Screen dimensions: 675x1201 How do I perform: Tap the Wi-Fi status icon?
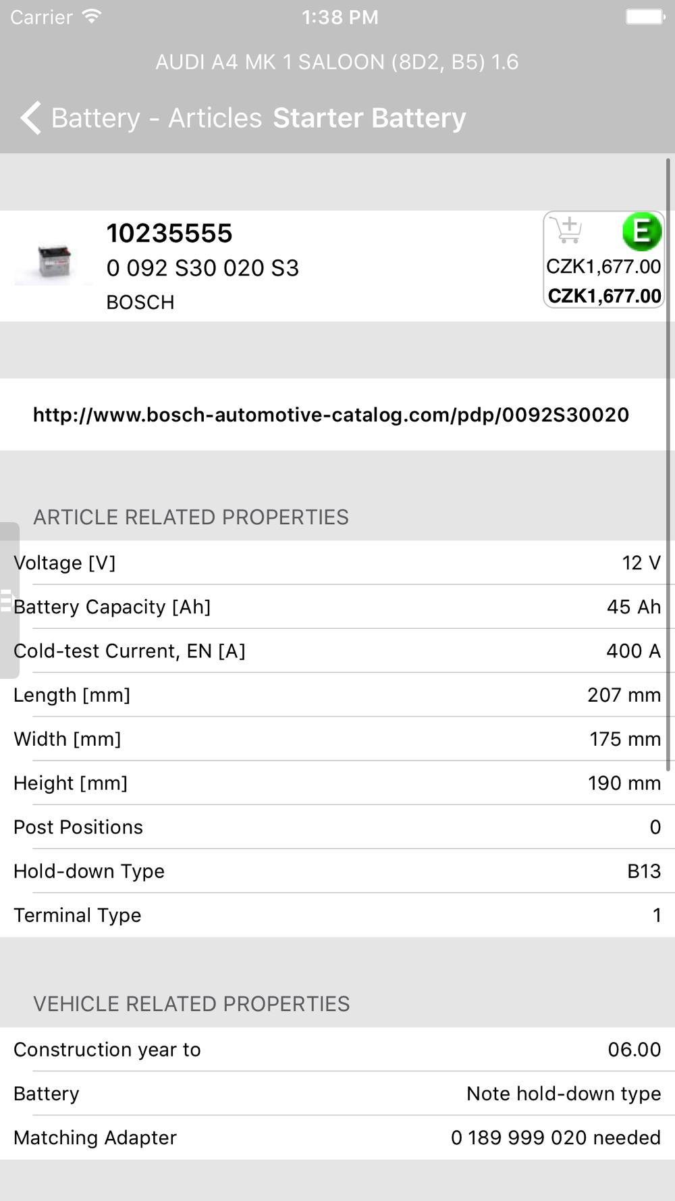(91, 17)
